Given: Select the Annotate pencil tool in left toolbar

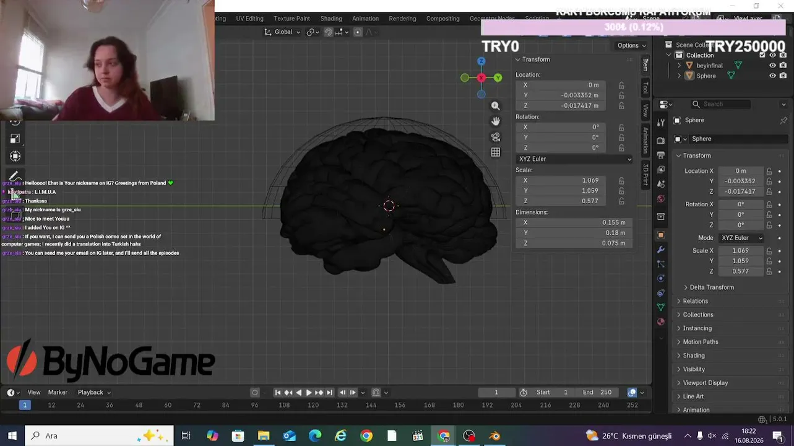Looking at the screenshot, I should click(15, 176).
